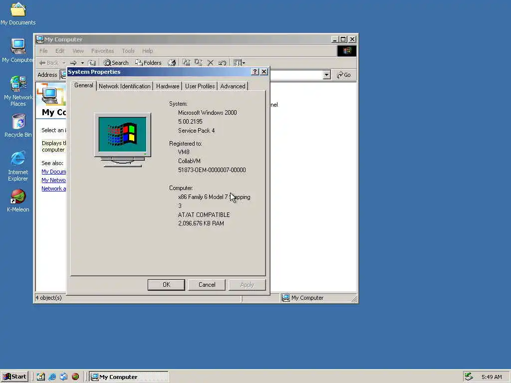The height and width of the screenshot is (383, 511).
Task: Open the Help menu in My Computer
Action: pos(147,51)
